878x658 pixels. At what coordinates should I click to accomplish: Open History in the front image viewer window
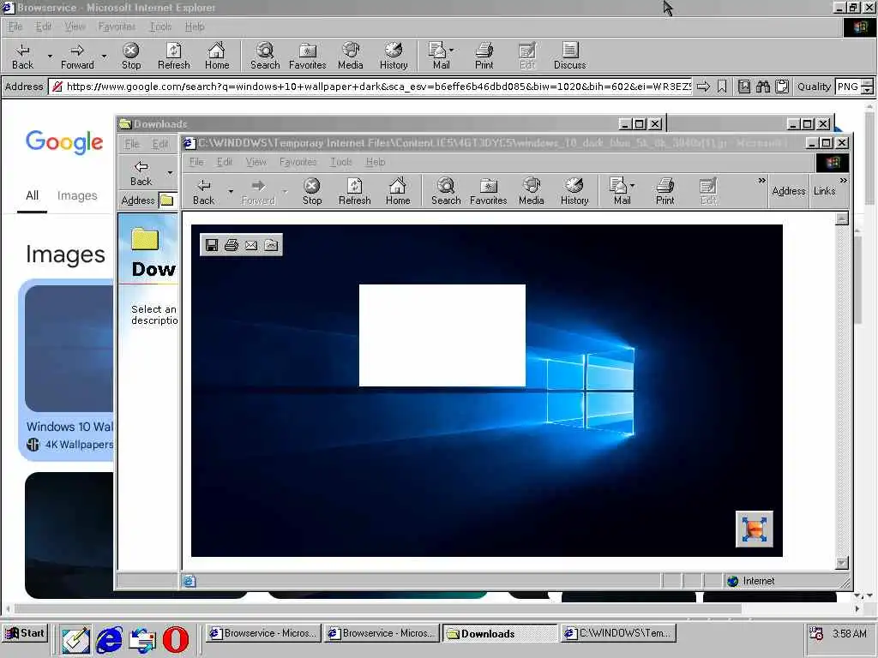574,192
